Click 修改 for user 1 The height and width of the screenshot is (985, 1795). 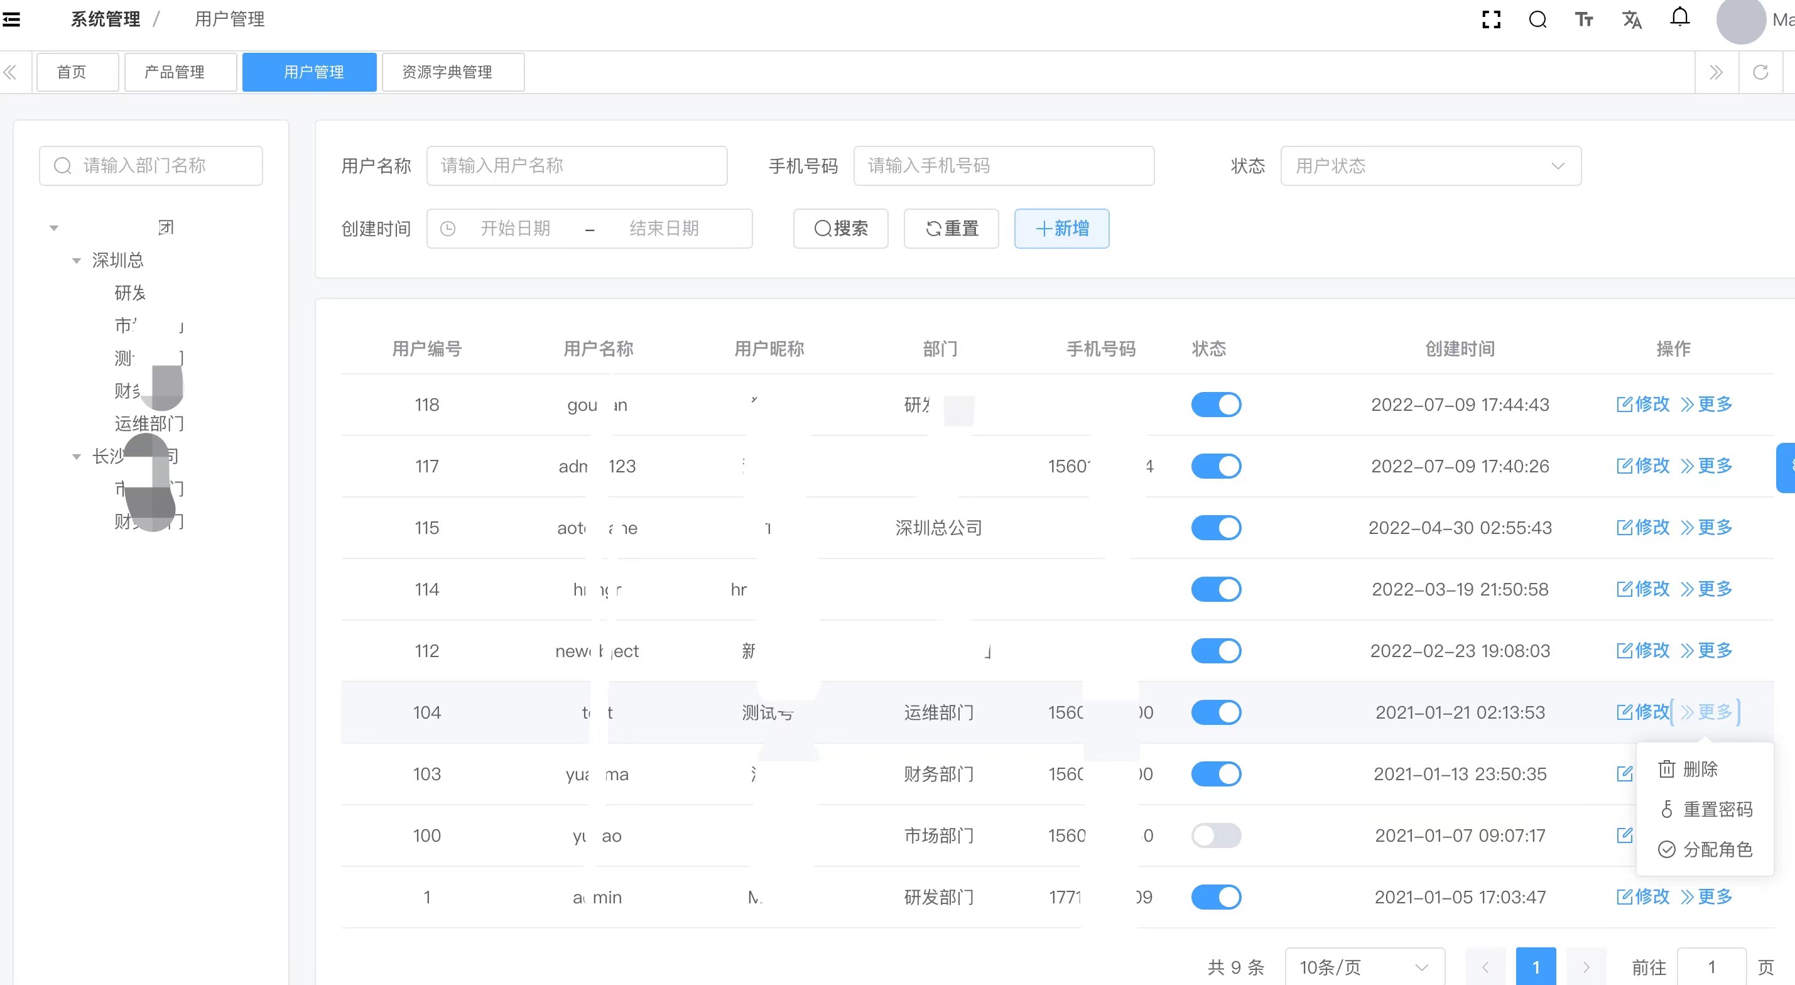[x=1642, y=896]
